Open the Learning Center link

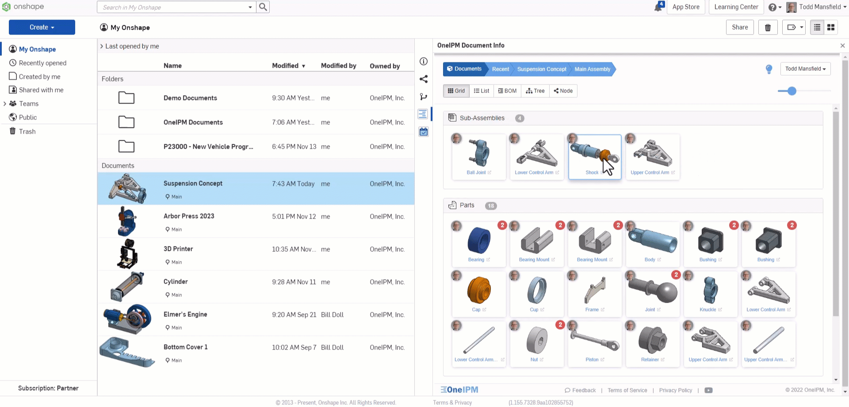click(x=736, y=7)
